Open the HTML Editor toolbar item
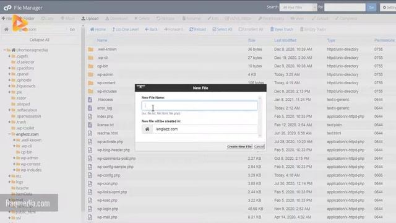Image resolution: width=396 pixels, height=223 pixels. [x=238, y=19]
